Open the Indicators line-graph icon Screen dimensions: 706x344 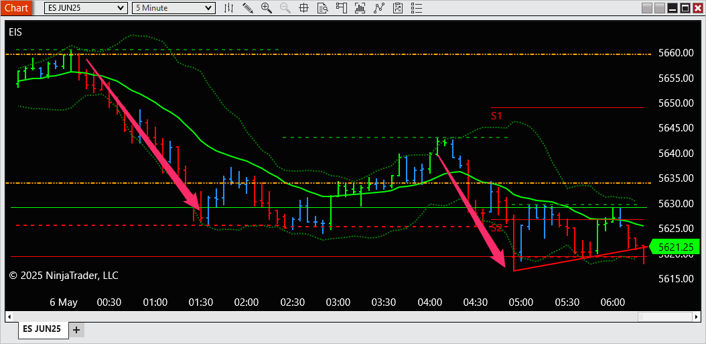tap(379, 7)
